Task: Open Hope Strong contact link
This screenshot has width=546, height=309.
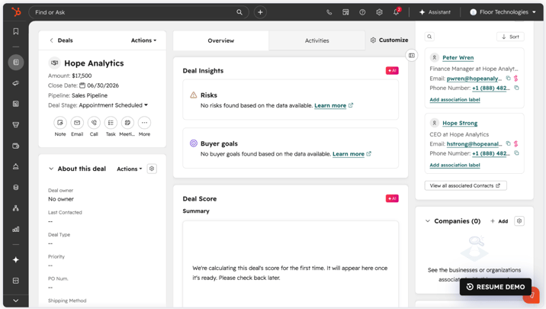Action: point(460,123)
